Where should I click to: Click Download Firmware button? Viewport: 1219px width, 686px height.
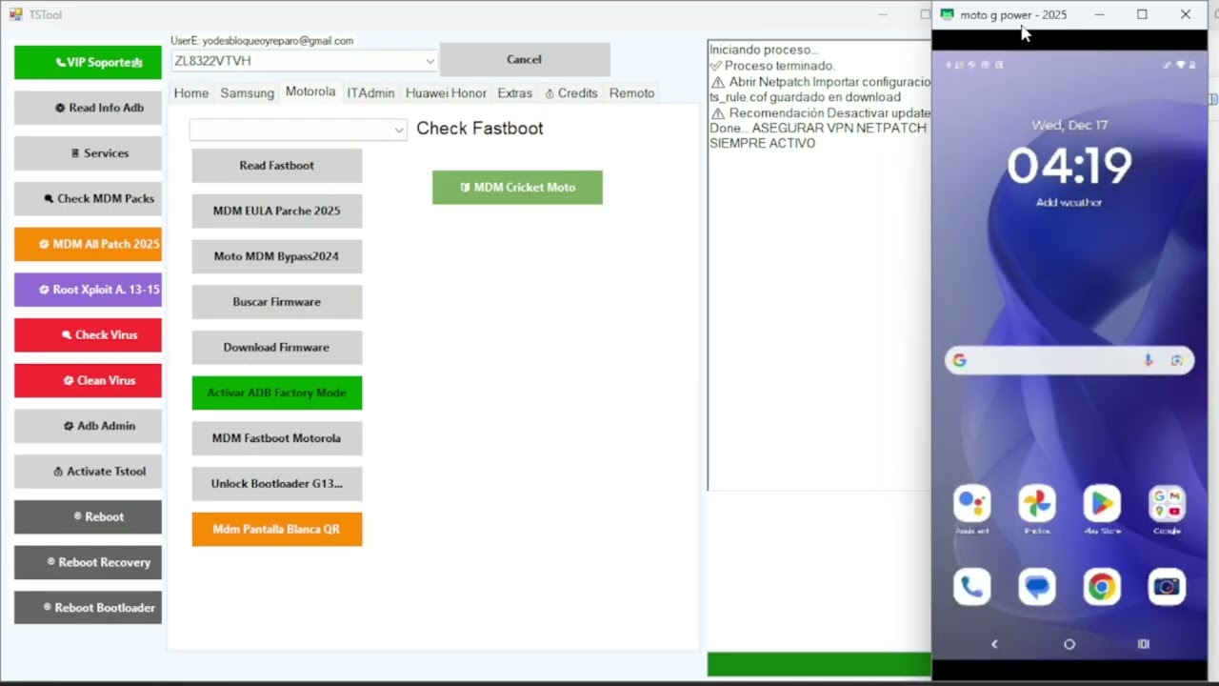click(277, 347)
